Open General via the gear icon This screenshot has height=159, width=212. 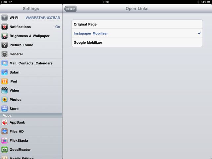click(4, 54)
